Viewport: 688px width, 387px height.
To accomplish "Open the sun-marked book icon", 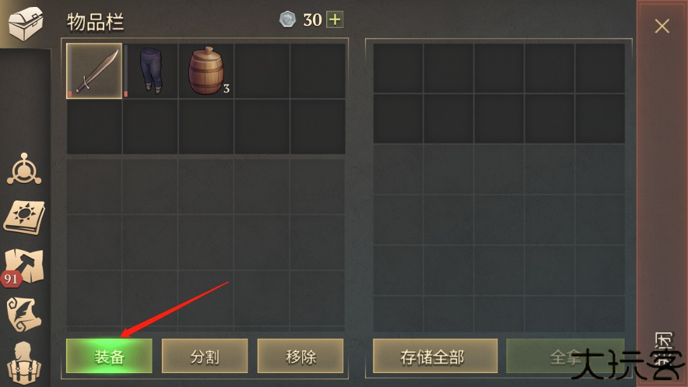I will (25, 218).
